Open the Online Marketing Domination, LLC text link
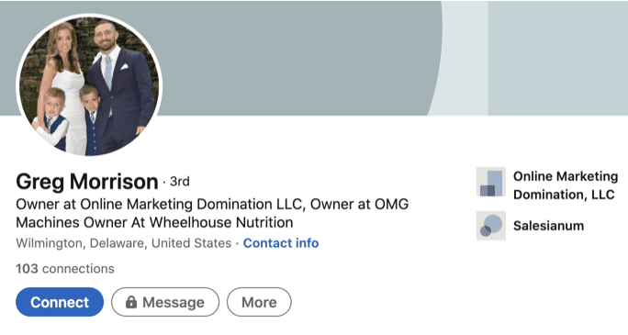Screen dimensions: 628x335 click(566, 185)
